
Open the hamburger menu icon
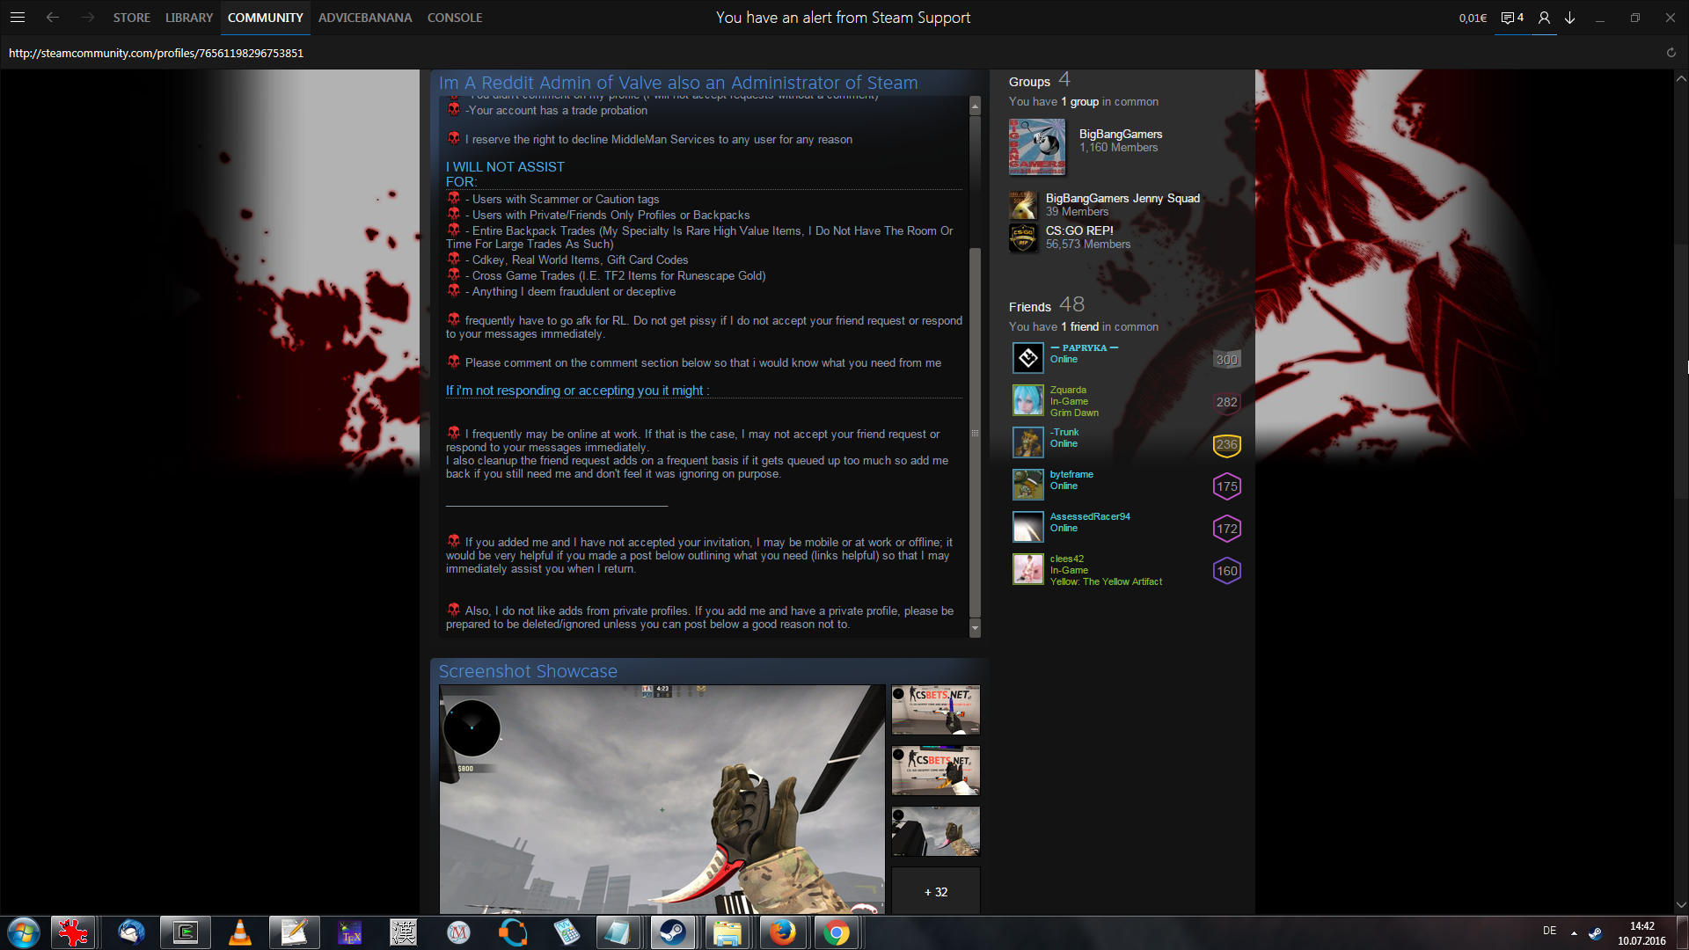click(18, 18)
